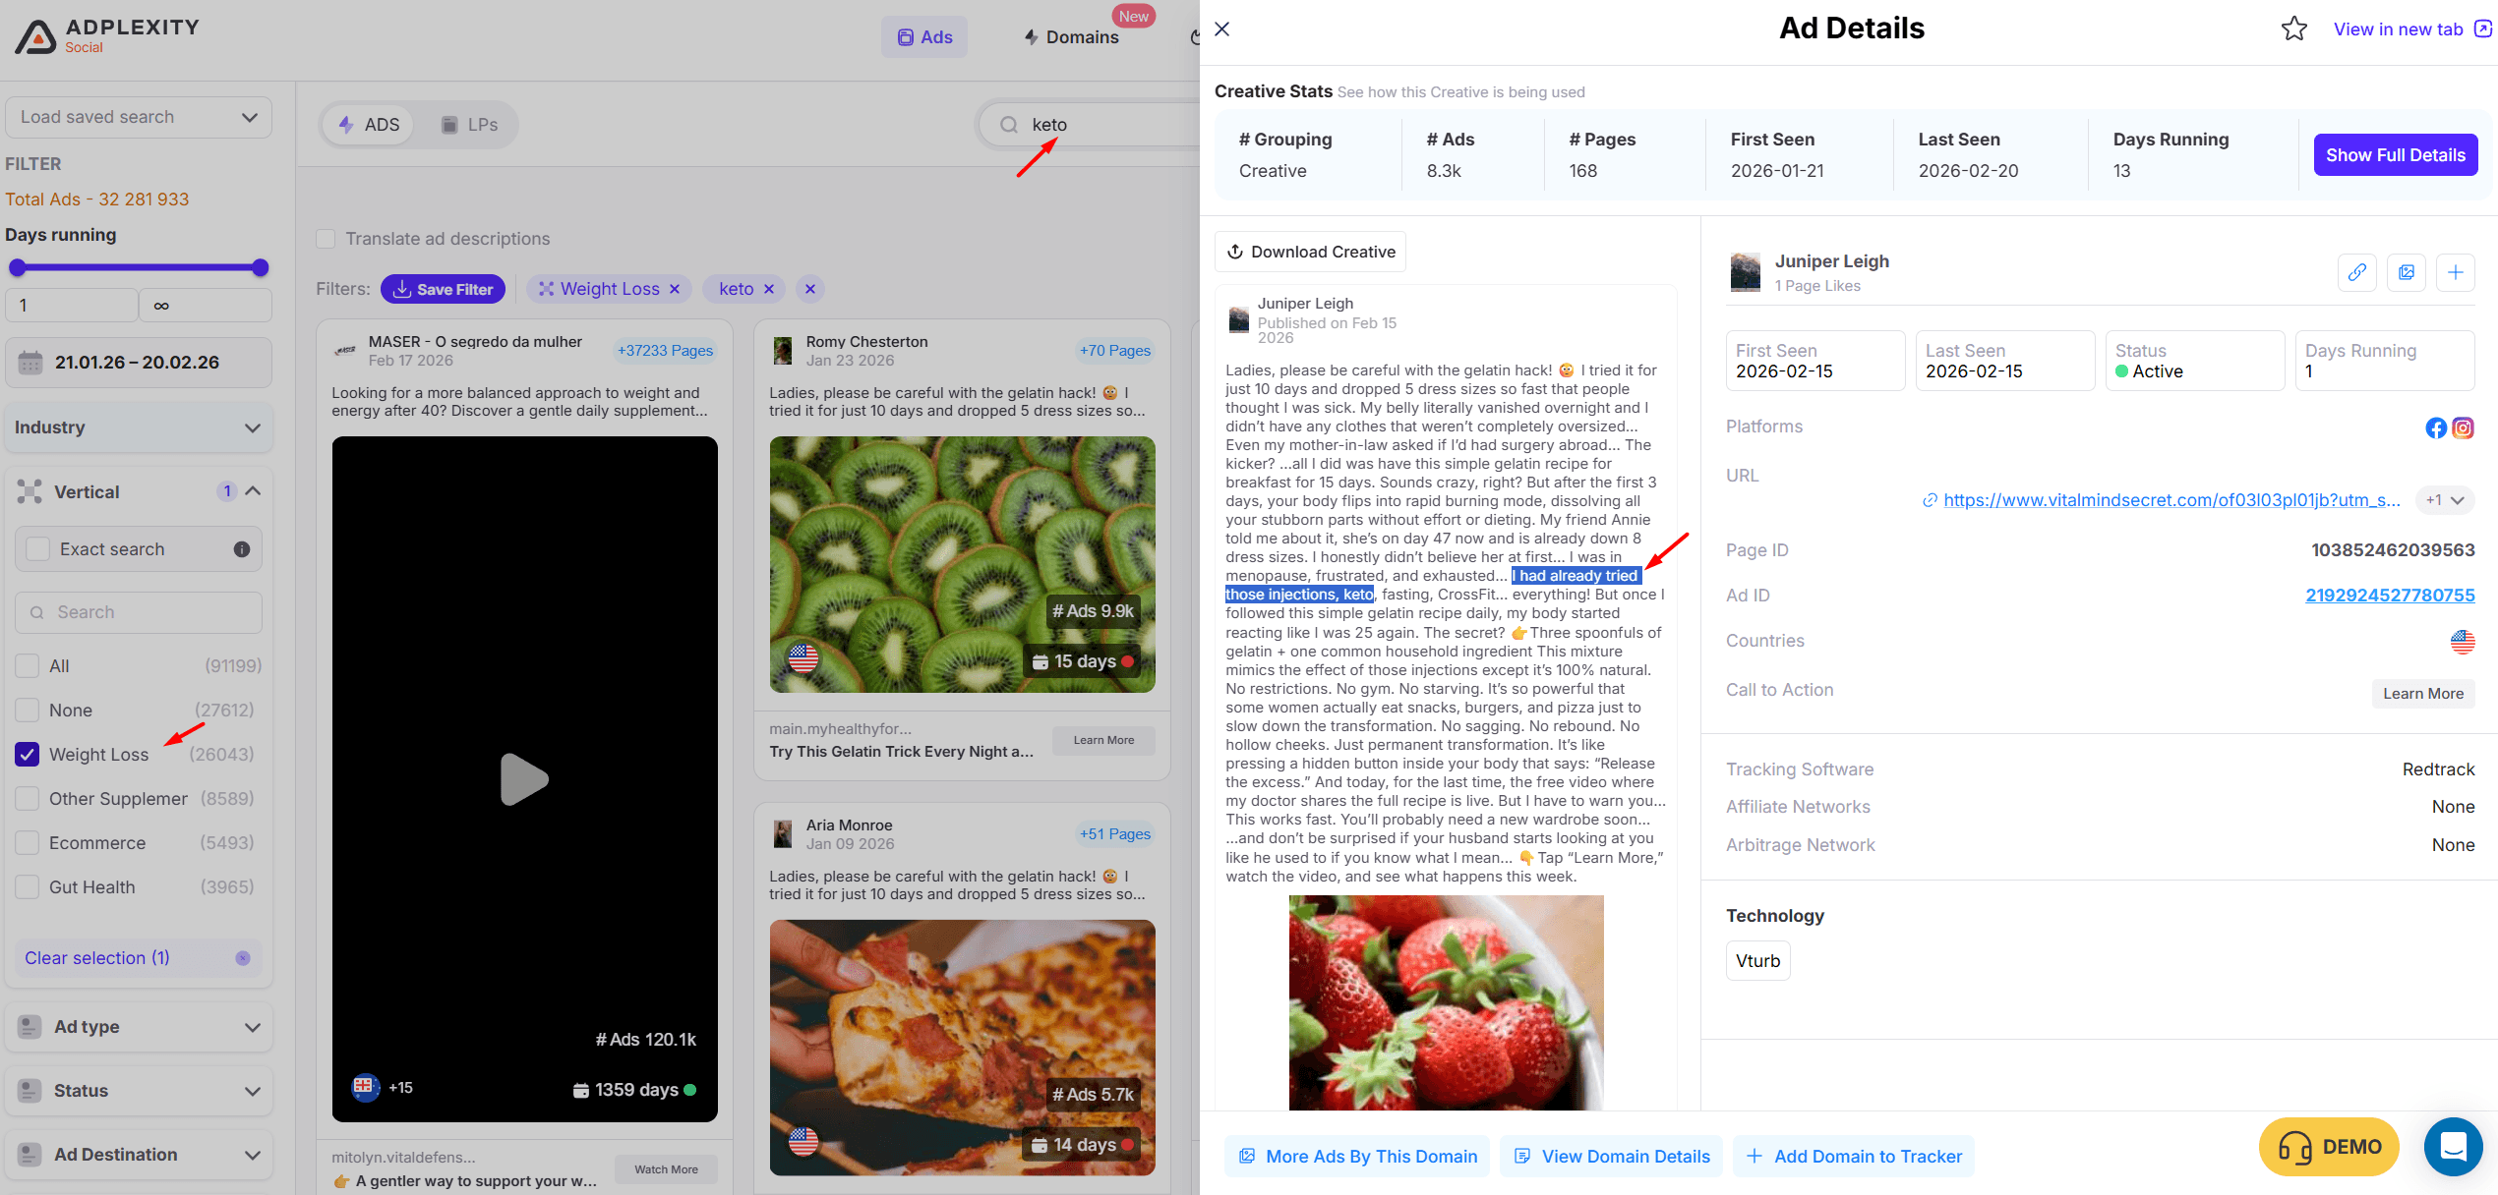Image resolution: width=2498 pixels, height=1195 pixels.
Task: Close the Ad Details panel
Action: click(x=1221, y=29)
